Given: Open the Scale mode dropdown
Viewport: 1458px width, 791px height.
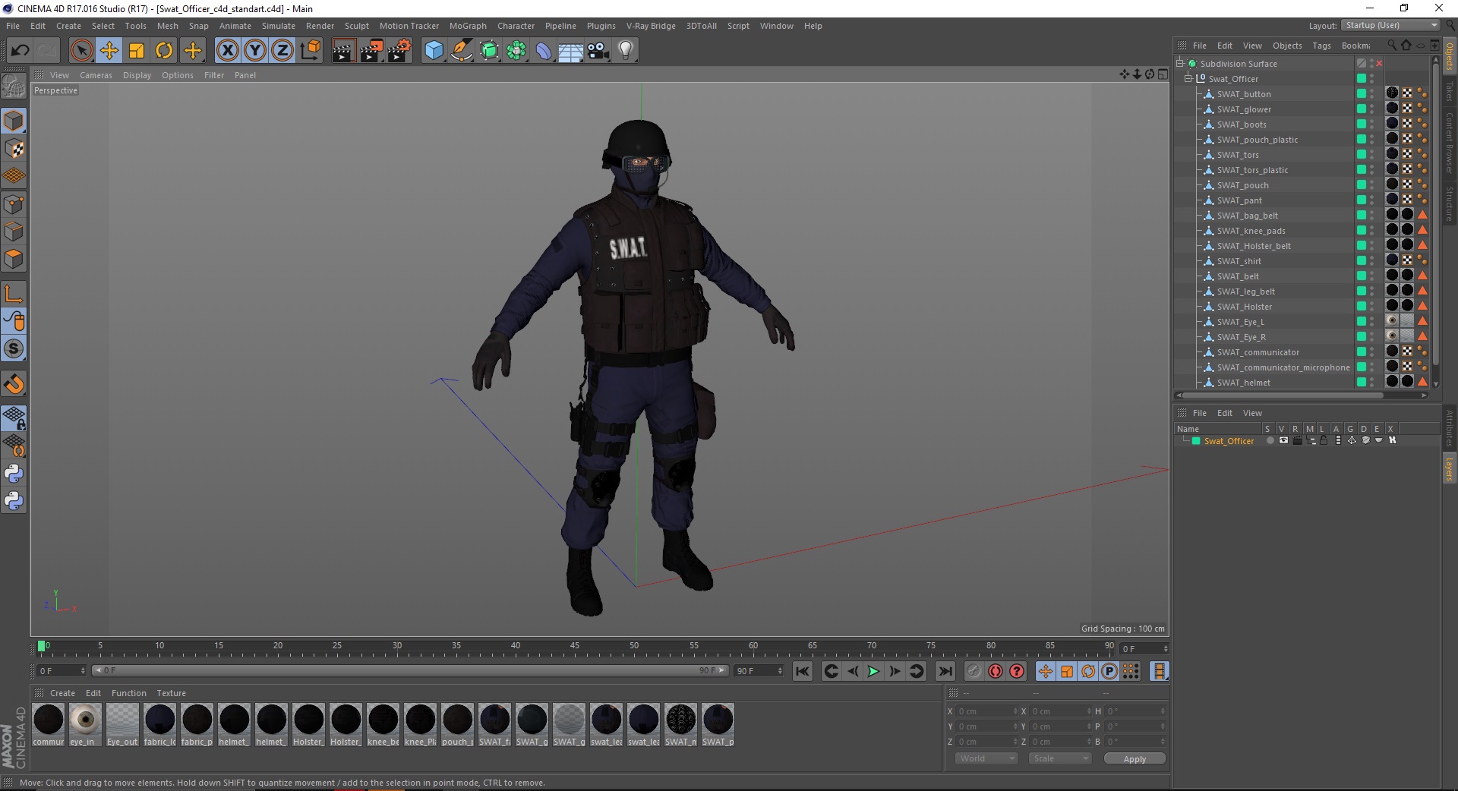Looking at the screenshot, I should (1059, 758).
